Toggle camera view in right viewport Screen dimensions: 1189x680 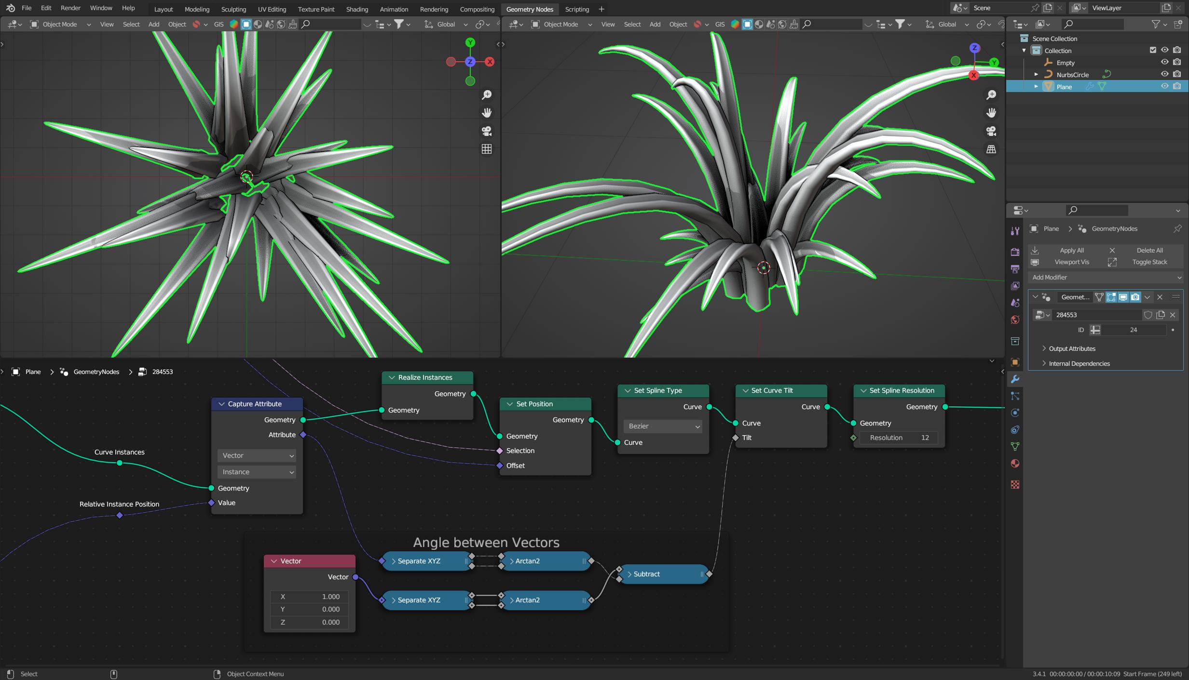coord(991,131)
